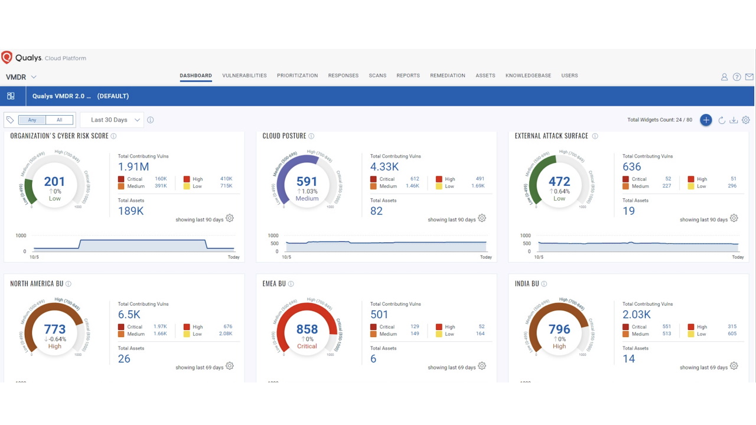Refresh the dashboard using the reload icon
Image resolution: width=756 pixels, height=425 pixels.
pos(722,120)
